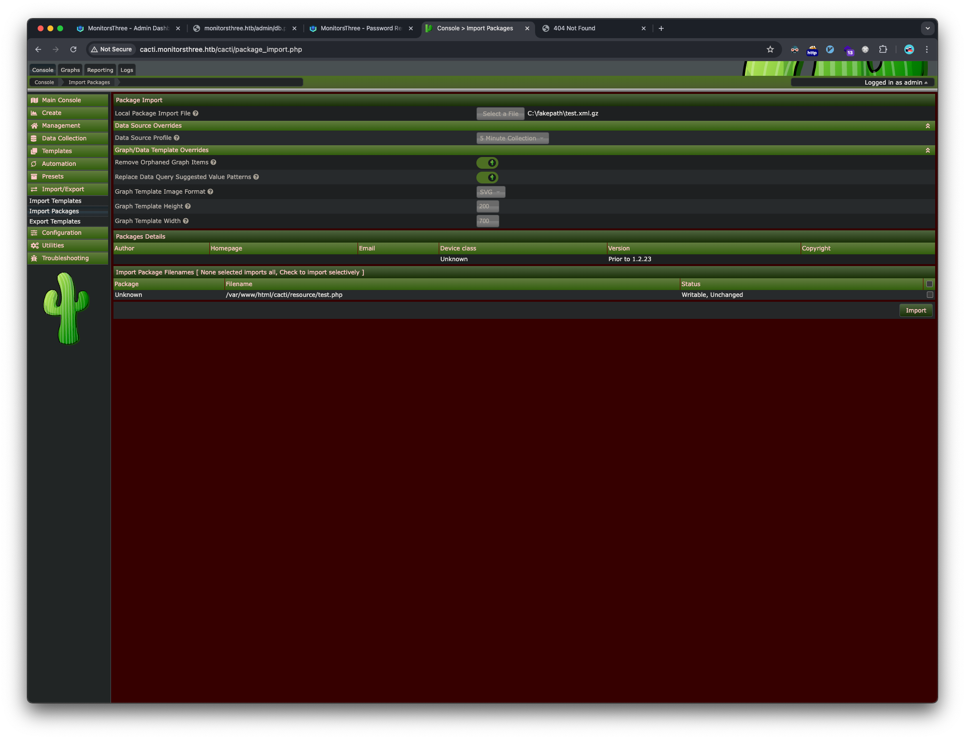This screenshot has height=739, width=965.
Task: Click the Data Collection sidebar icon
Action: [x=34, y=138]
